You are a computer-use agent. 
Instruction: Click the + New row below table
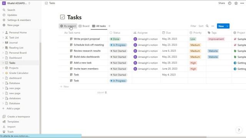pos(64,87)
